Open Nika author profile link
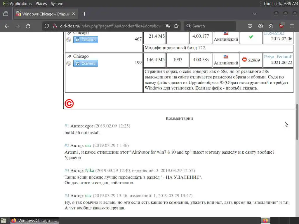This screenshot has width=299, height=224. click(x=90, y=170)
